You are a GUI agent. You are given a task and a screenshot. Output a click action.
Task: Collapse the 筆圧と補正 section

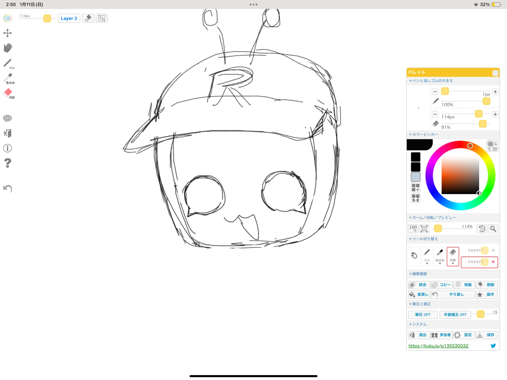[419, 304]
